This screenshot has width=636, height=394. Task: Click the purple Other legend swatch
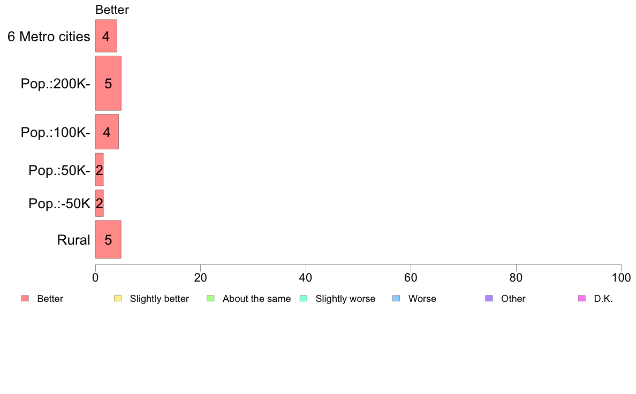click(489, 299)
